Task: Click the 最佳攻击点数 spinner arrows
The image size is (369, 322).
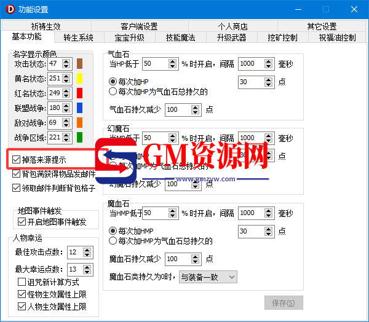Action: click(89, 253)
